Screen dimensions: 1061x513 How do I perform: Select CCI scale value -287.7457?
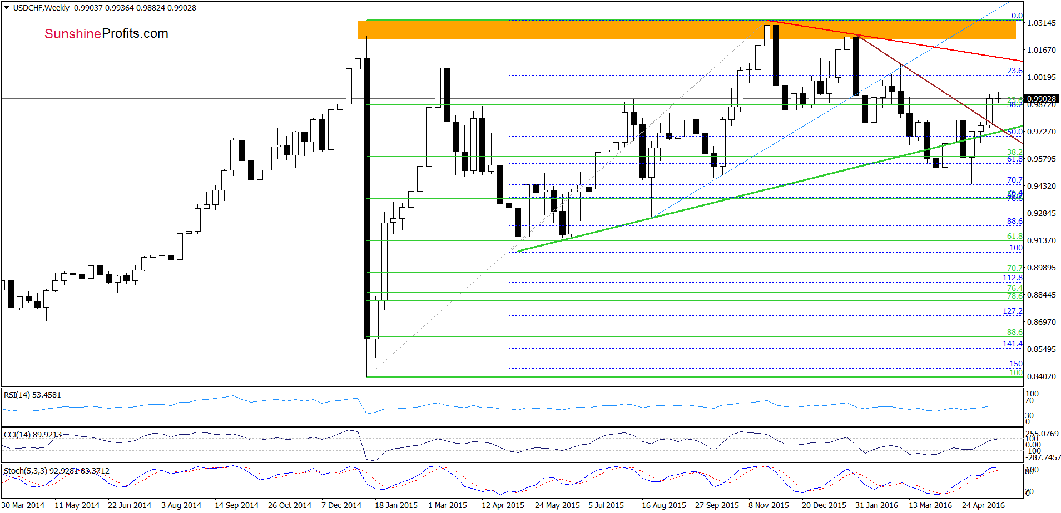pos(1042,457)
